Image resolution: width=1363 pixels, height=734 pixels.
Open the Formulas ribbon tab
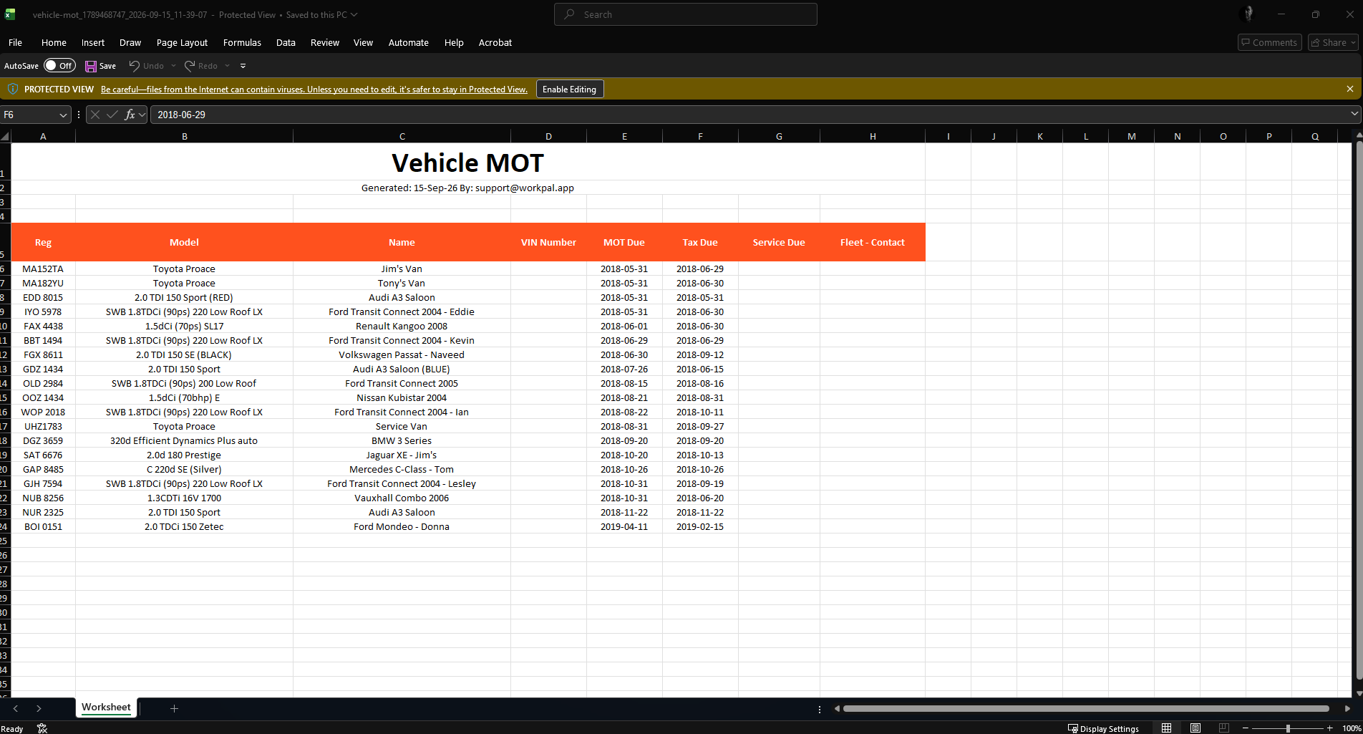(x=242, y=43)
